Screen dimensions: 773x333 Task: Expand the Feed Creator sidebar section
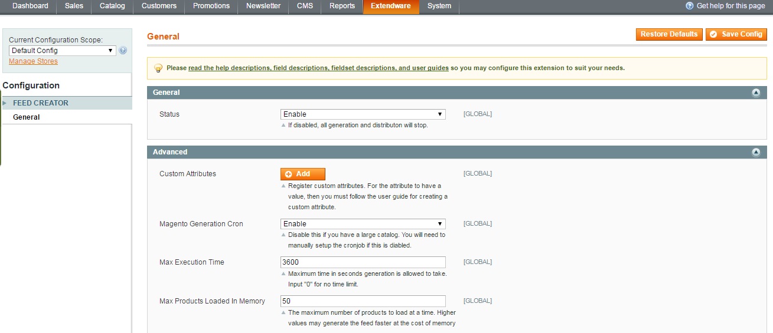tap(40, 103)
